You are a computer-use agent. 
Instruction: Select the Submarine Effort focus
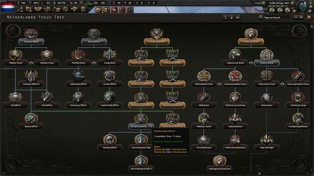78,79
